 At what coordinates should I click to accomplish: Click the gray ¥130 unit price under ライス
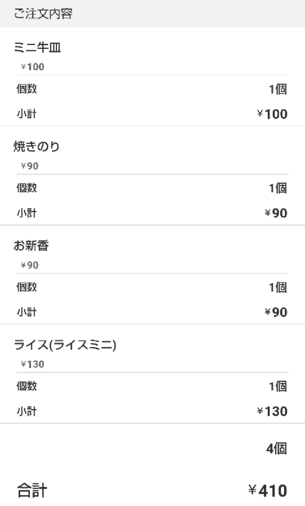coord(32,364)
